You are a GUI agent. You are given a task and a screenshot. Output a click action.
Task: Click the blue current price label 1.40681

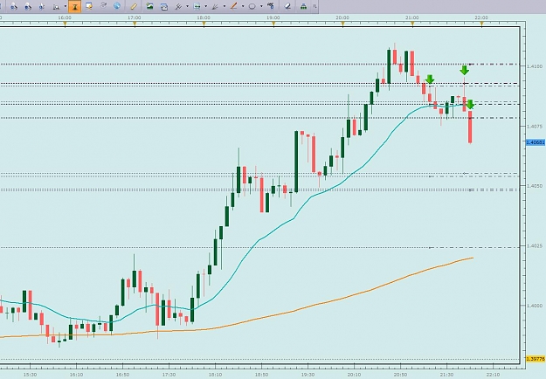tap(536, 142)
